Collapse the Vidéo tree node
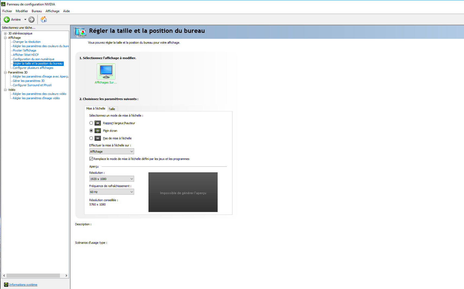 point(5,90)
